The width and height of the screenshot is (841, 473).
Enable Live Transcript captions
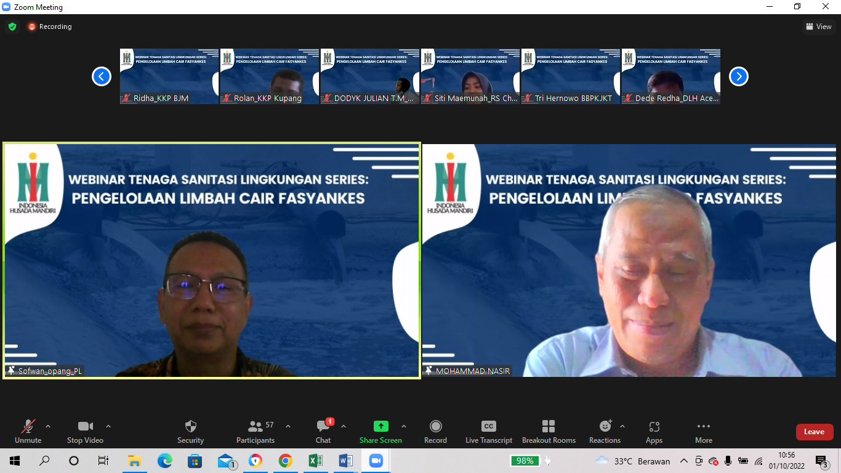pyautogui.click(x=489, y=432)
